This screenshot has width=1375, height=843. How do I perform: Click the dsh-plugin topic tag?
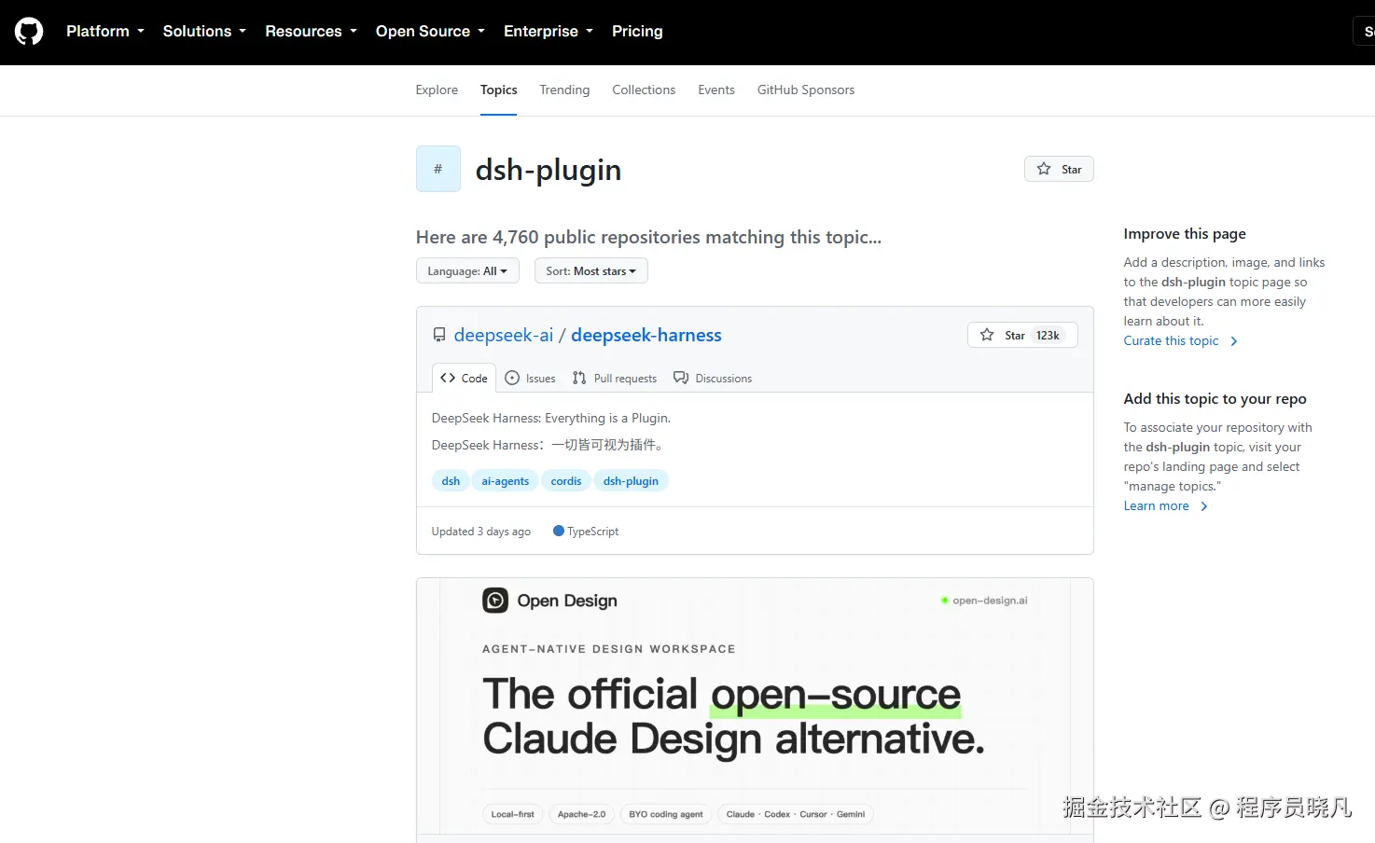click(x=631, y=481)
